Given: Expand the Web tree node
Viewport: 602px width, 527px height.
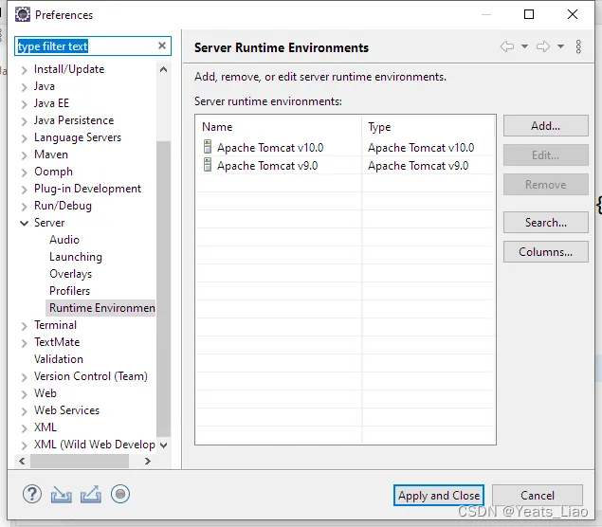Looking at the screenshot, I should point(25,394).
